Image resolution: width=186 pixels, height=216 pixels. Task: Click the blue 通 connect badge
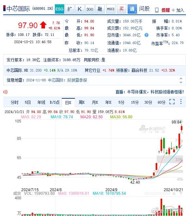click(132, 9)
